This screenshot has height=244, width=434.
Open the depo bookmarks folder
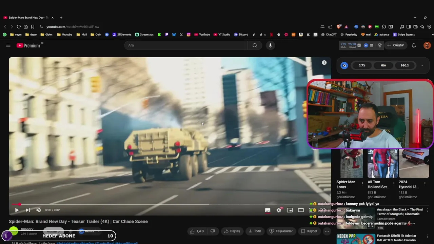tap(31, 35)
